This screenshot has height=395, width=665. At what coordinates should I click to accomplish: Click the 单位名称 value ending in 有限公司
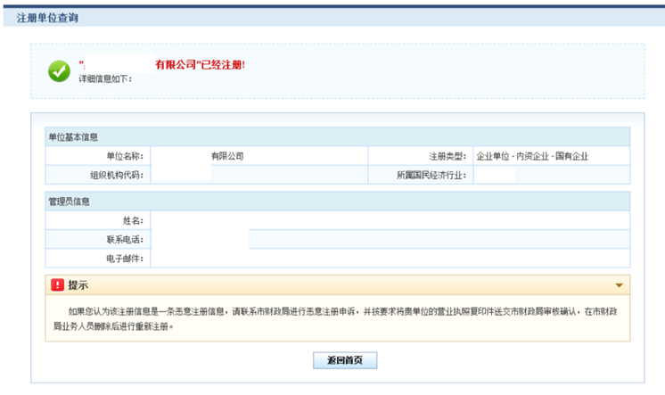tap(226, 156)
